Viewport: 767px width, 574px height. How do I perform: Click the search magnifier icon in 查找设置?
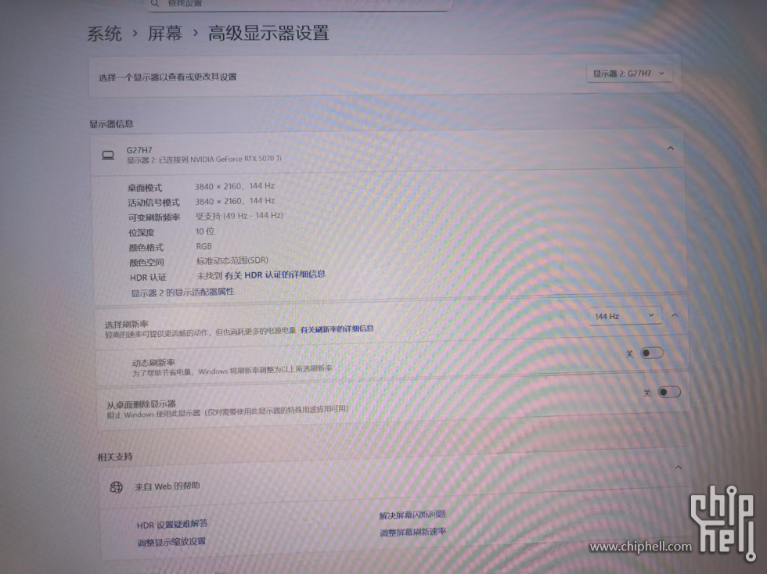click(x=155, y=4)
